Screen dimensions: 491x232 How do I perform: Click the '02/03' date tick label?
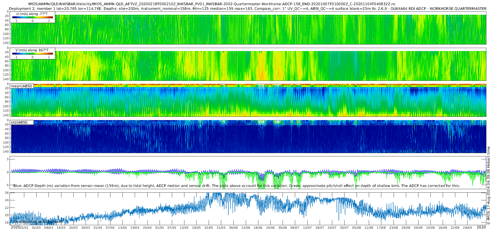click(x=36, y=228)
